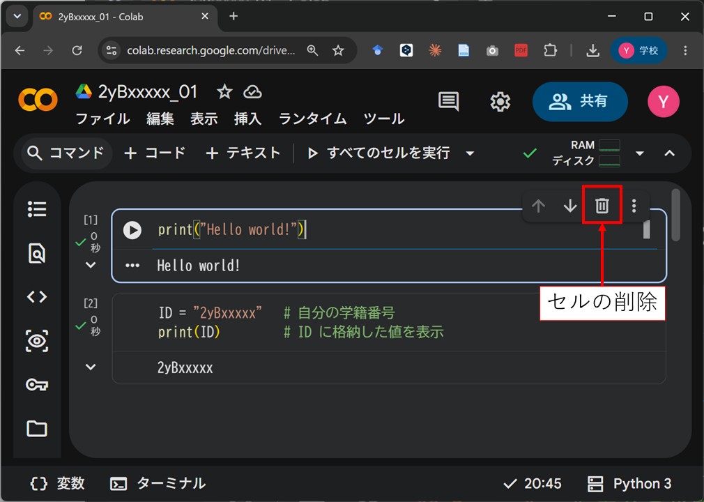Click the RAM ディスク resource indicator
This screenshot has width=704, height=502.
tap(586, 153)
